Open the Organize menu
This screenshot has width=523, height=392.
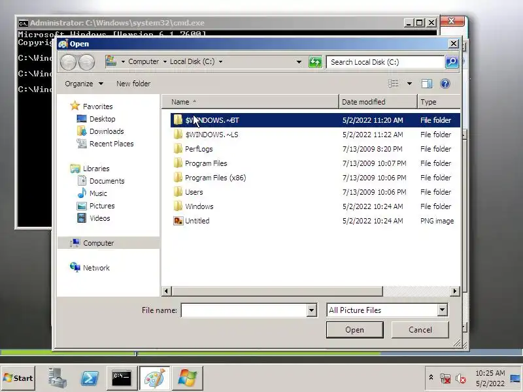84,84
